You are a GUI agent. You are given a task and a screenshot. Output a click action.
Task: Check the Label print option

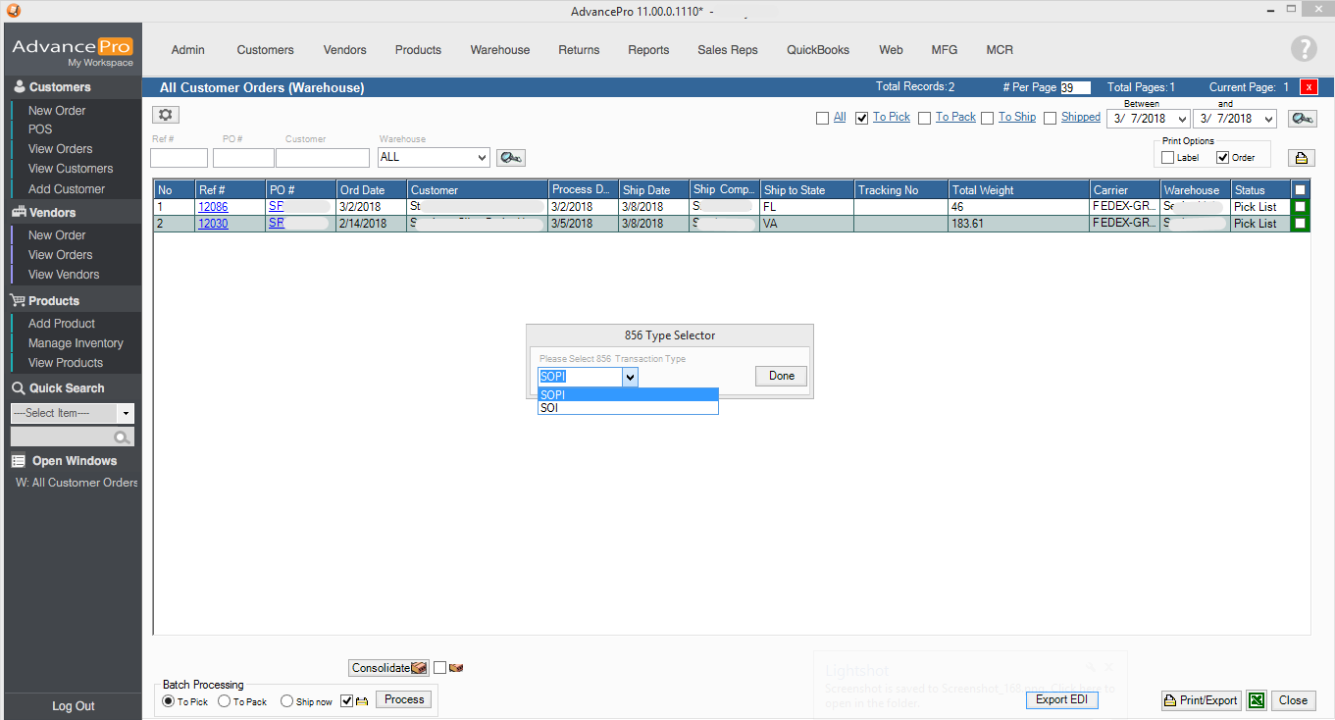(x=1167, y=158)
